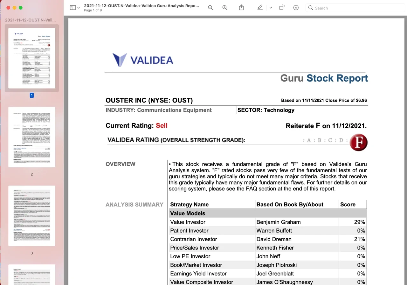Expand the highlight color options chevron
Image resolution: width=407 pixels, height=285 pixels.
click(271, 8)
